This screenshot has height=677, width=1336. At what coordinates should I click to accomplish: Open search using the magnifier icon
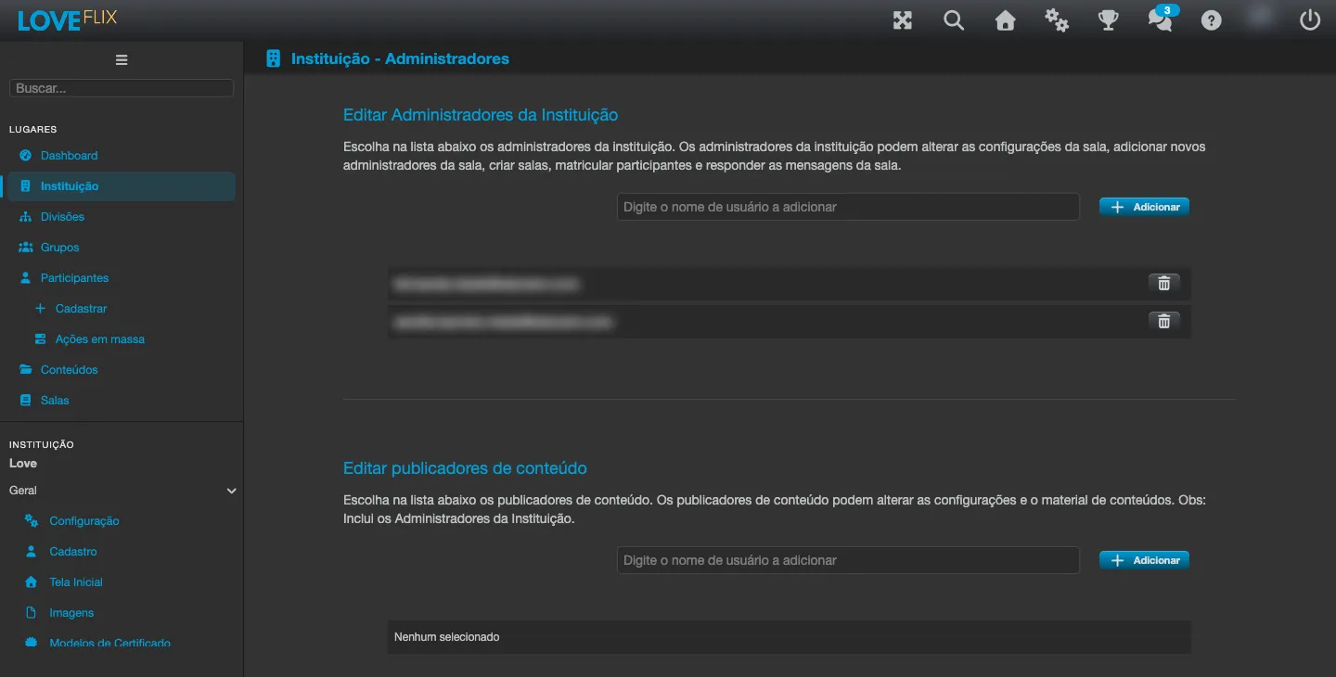click(x=954, y=20)
